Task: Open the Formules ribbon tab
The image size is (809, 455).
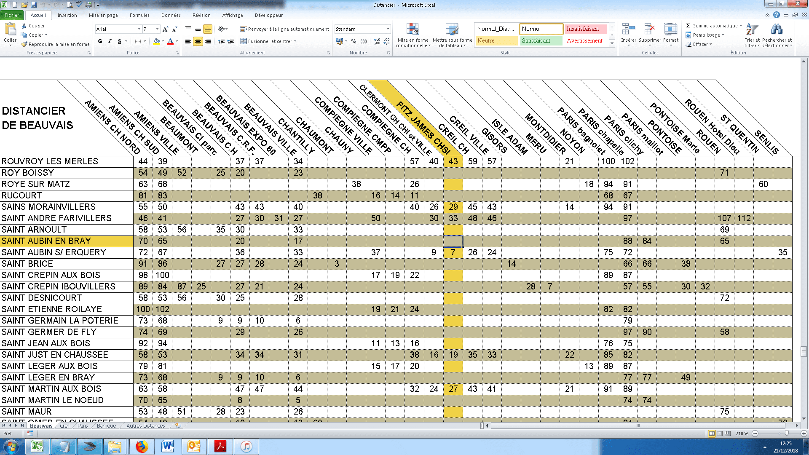Action: pyautogui.click(x=139, y=15)
